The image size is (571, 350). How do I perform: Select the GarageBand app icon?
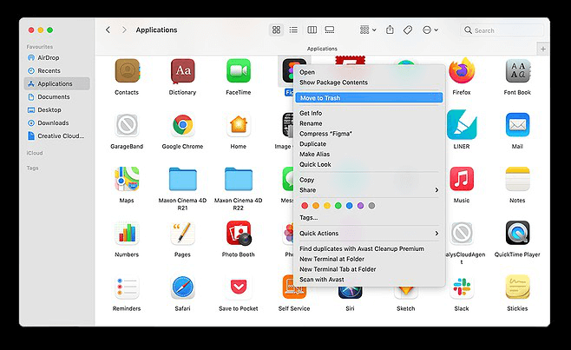127,125
